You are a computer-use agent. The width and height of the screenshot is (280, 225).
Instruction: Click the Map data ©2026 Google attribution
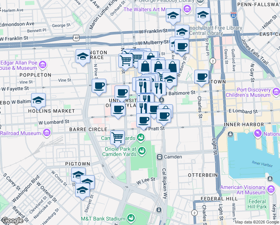tap(257, 222)
